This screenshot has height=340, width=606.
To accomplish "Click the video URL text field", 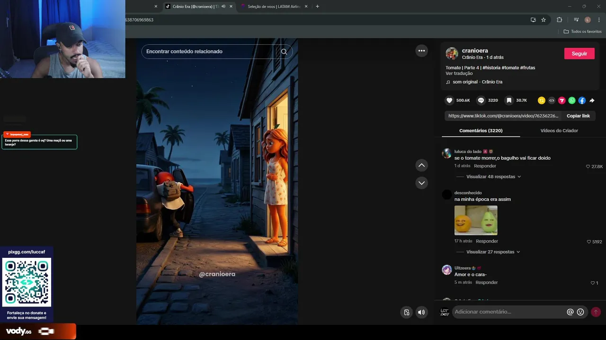I will click(x=503, y=116).
